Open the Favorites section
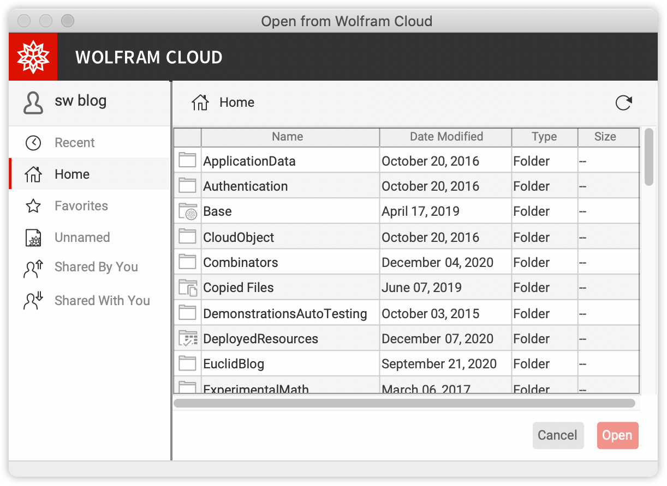The width and height of the screenshot is (667, 486). point(90,206)
